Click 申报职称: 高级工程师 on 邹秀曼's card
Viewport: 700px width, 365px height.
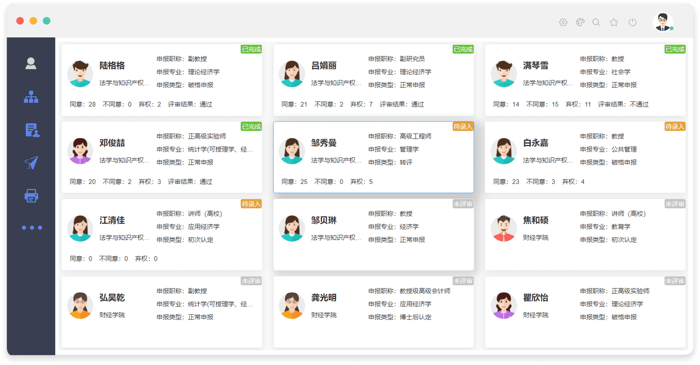pyautogui.click(x=400, y=136)
